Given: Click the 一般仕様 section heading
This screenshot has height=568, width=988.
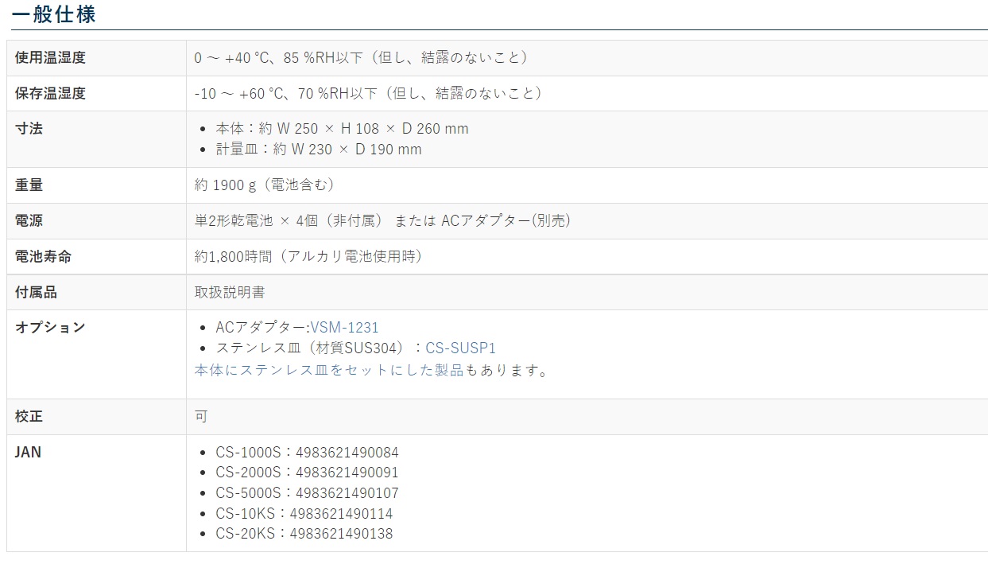Looking at the screenshot, I should pos(53,14).
